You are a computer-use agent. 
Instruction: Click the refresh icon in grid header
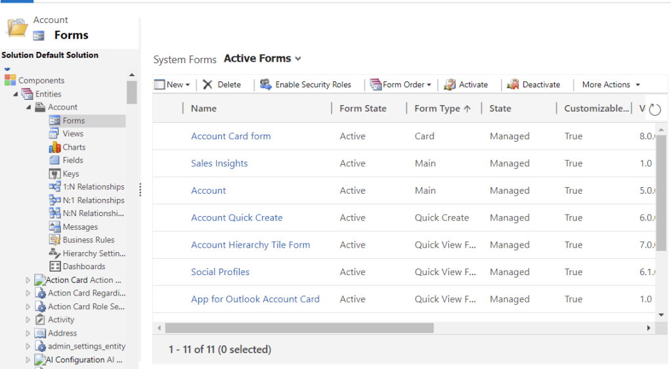[655, 110]
